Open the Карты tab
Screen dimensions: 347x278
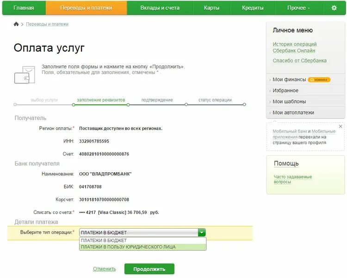[x=211, y=8]
